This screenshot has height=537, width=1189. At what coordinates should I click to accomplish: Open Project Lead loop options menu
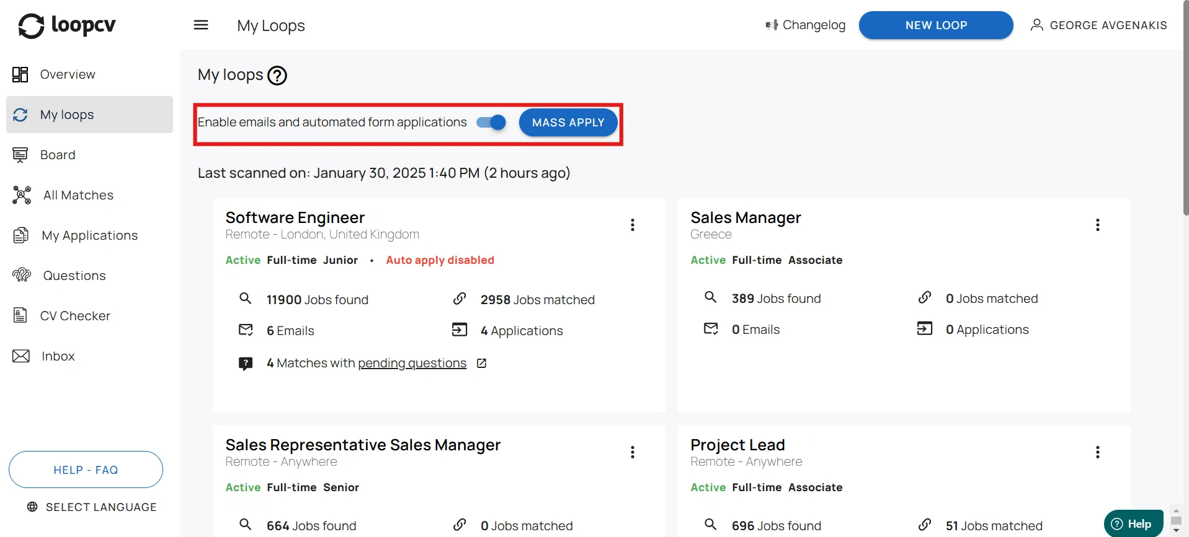tap(1098, 452)
